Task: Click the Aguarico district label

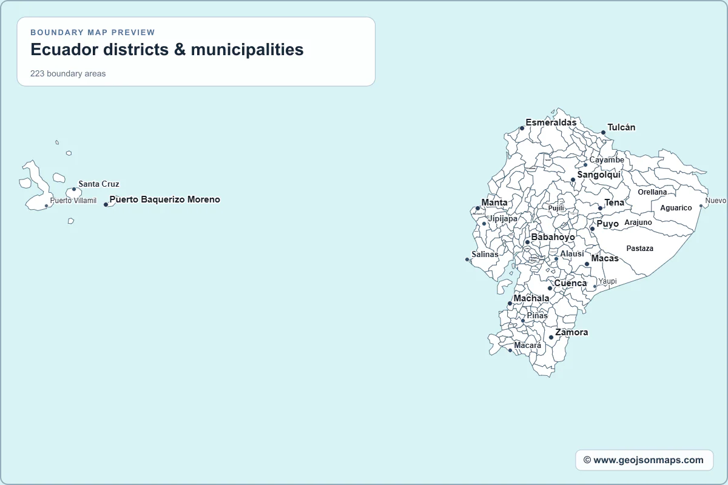Action: tap(676, 208)
